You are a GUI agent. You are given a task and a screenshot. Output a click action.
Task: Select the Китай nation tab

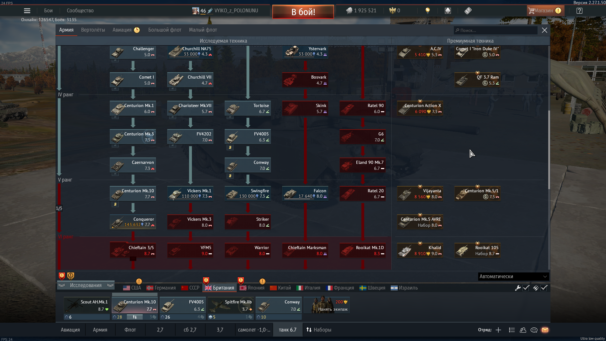[280, 288]
